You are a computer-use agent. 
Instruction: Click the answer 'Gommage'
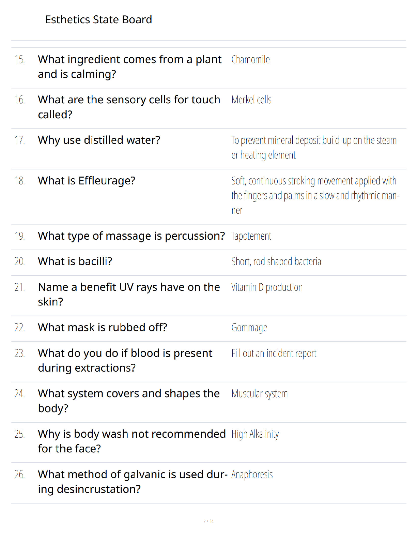pos(249,328)
